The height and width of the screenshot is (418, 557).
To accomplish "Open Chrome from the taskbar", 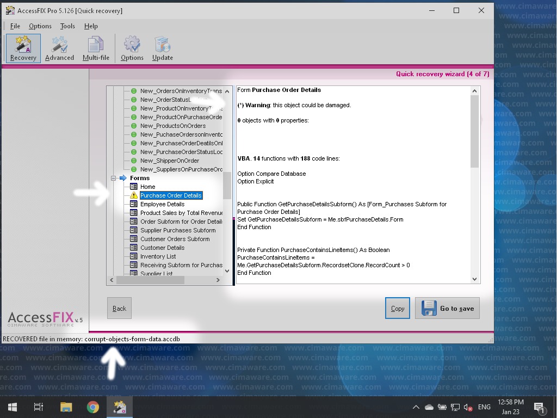I will coord(93,407).
